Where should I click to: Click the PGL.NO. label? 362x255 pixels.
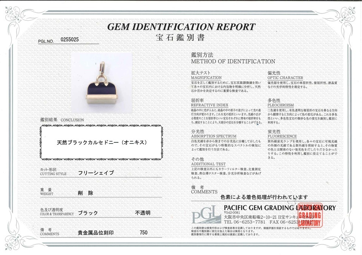pyautogui.click(x=46, y=41)
